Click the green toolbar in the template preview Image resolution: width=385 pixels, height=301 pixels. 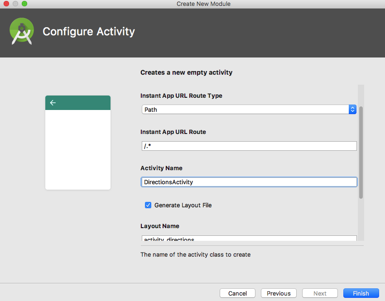[x=78, y=103]
